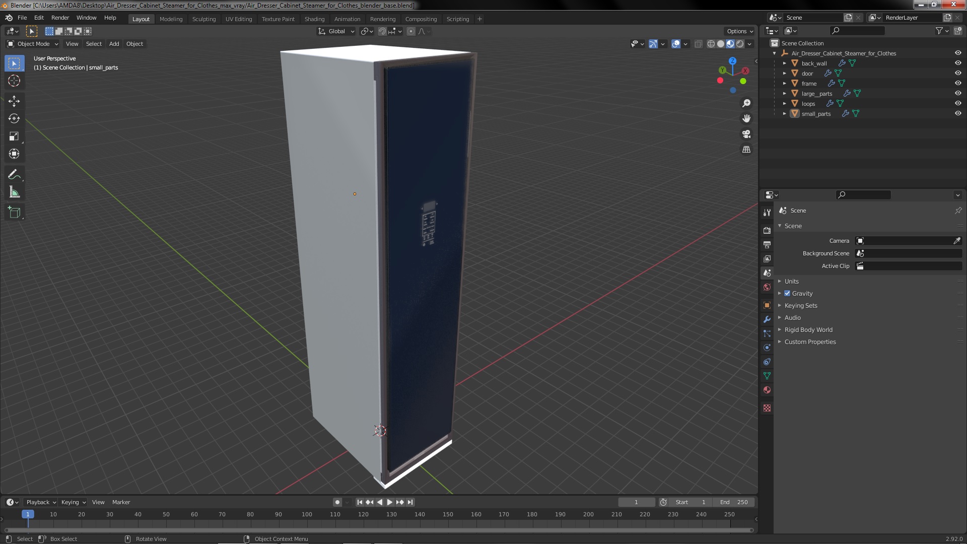This screenshot has width=967, height=544.
Task: Play the animation forward
Action: click(390, 502)
